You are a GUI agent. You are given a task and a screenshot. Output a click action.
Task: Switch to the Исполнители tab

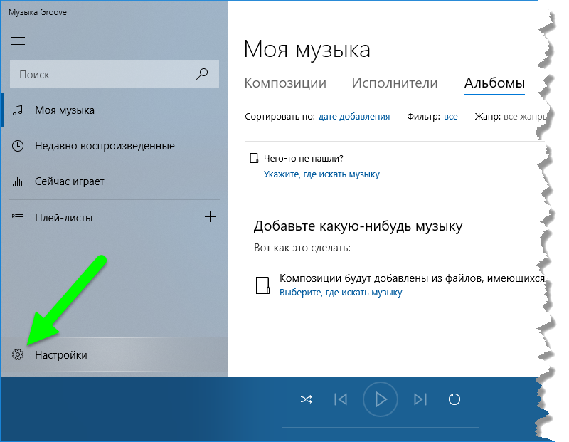pyautogui.click(x=395, y=83)
